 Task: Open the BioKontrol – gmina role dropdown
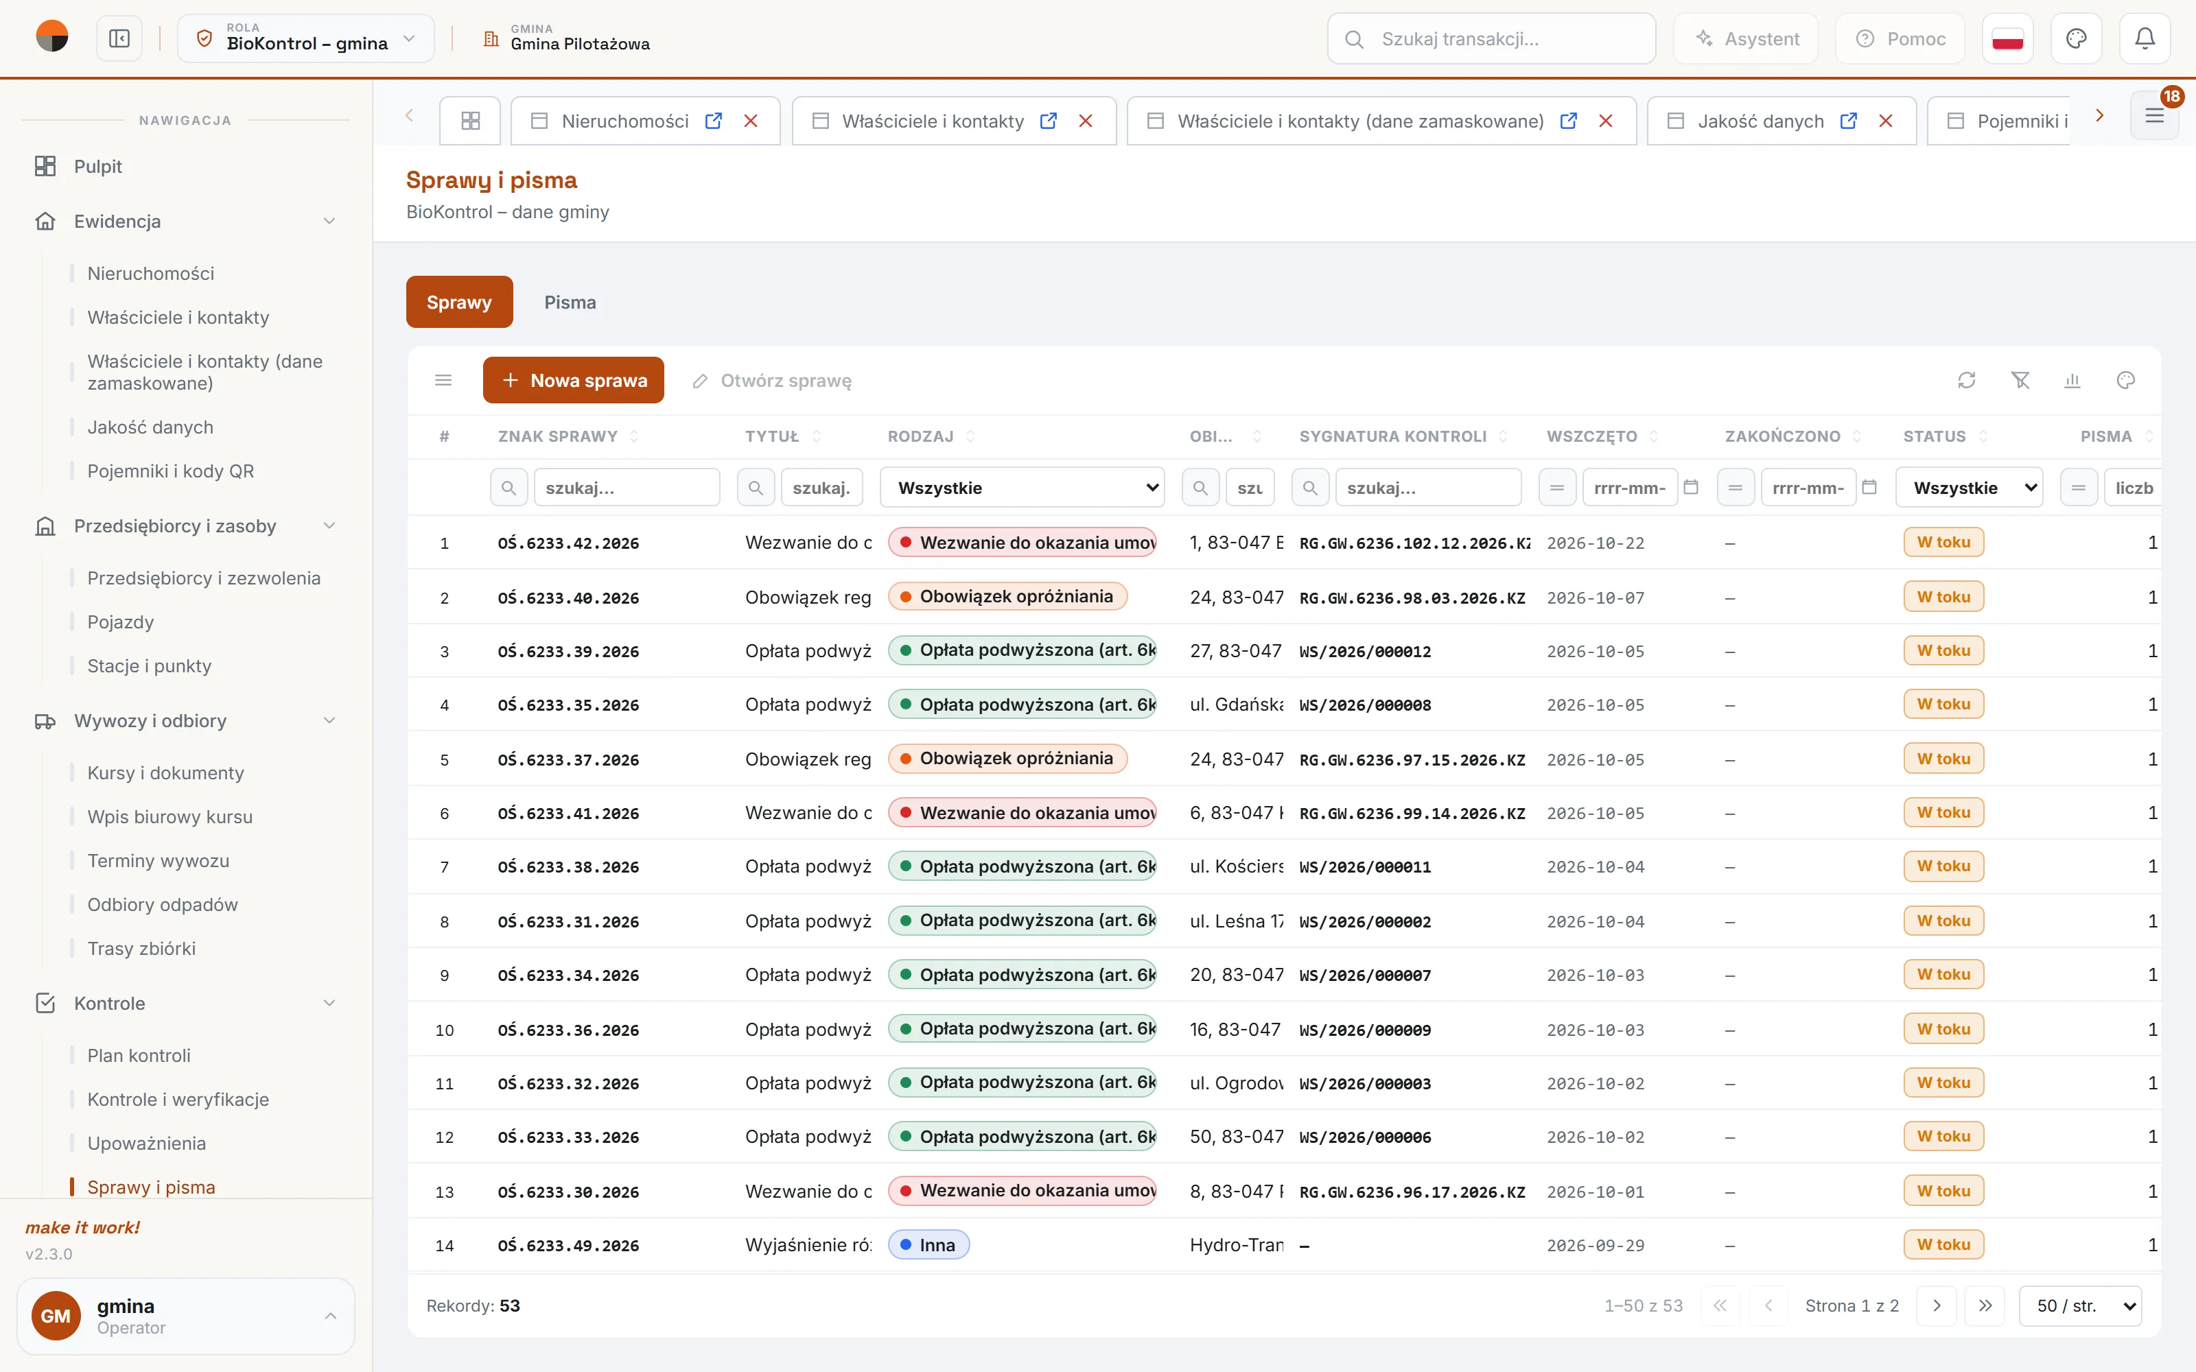[x=306, y=39]
